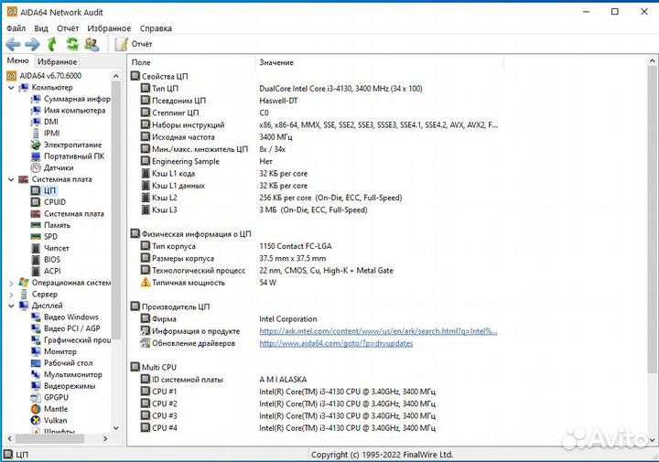659x462 pixels.
Task: Select the Кэш L3 row
Action: point(254,210)
